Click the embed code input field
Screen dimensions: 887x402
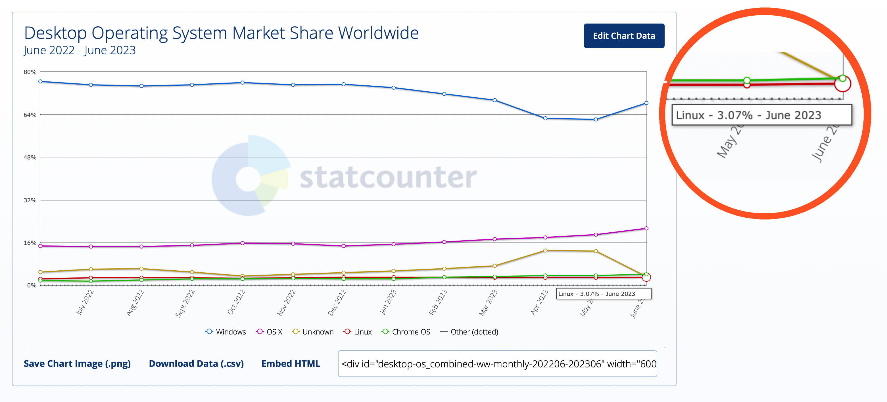(x=497, y=363)
